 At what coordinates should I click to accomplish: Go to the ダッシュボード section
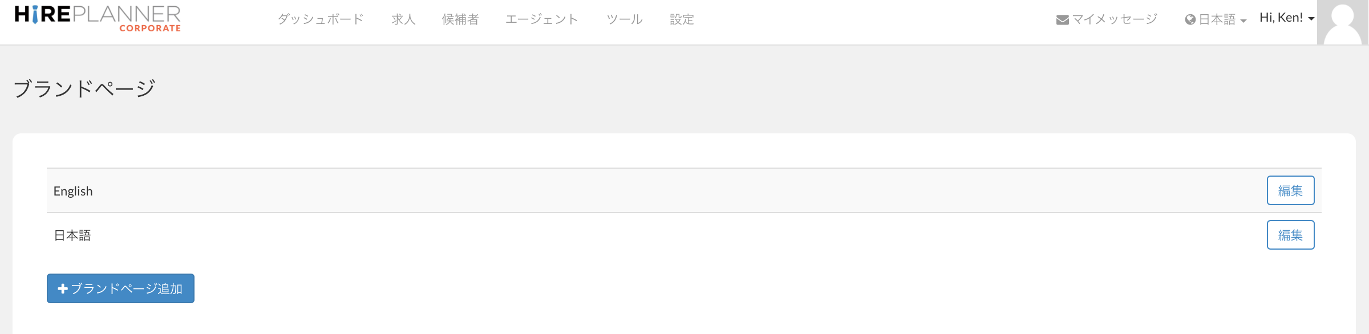[321, 19]
